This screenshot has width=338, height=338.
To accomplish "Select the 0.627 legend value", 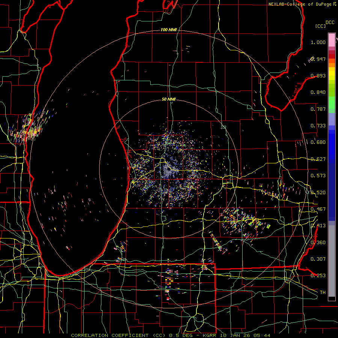I will click(318, 159).
